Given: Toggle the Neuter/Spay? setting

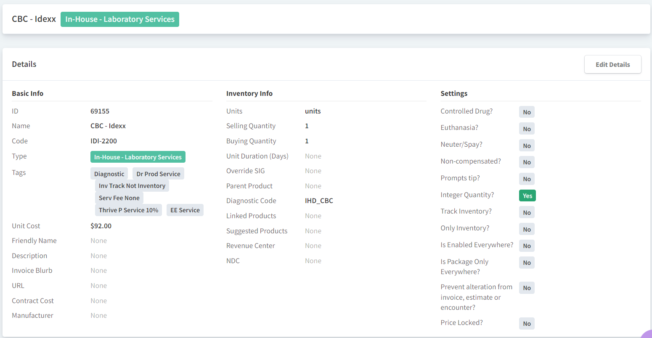Looking at the screenshot, I should [527, 145].
